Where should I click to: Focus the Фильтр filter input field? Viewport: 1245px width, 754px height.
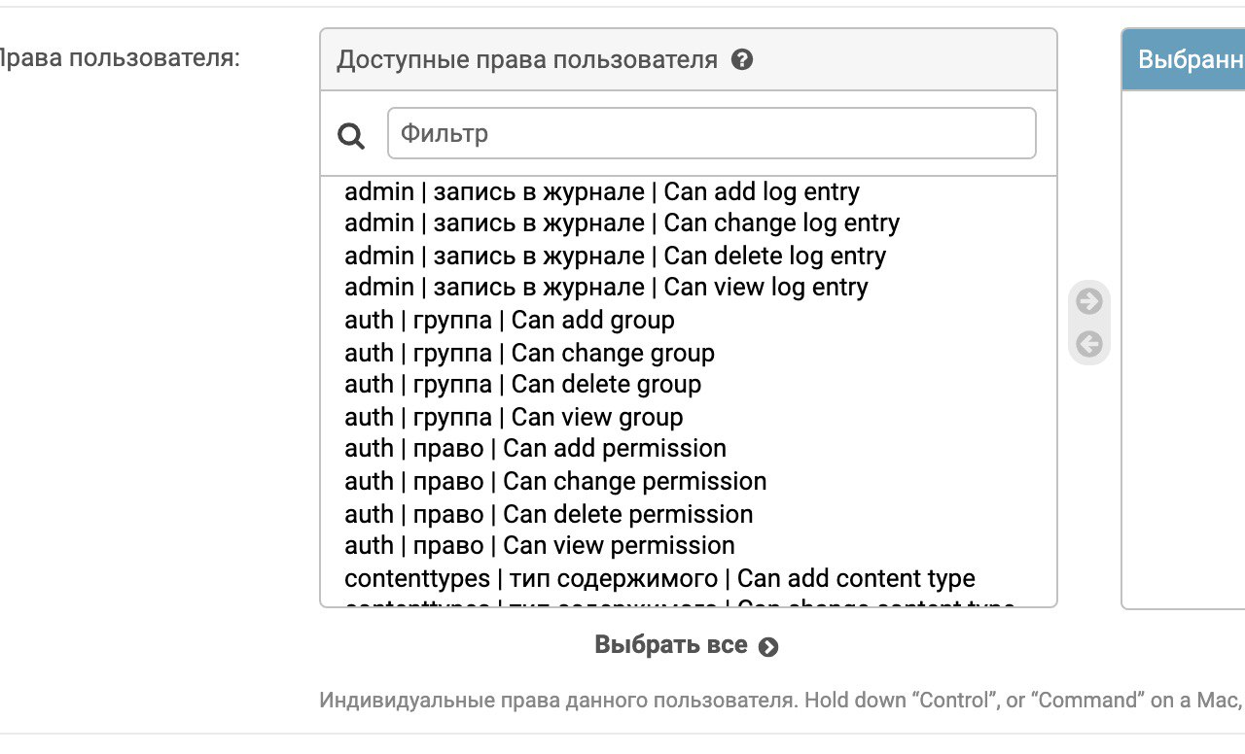pos(712,133)
